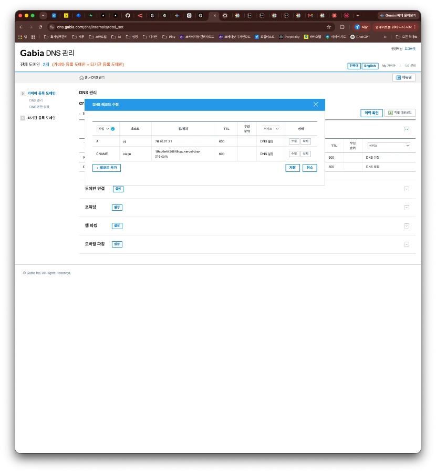Click 삭제 for the A record row
This screenshot has height=473, width=436.
point(305,141)
